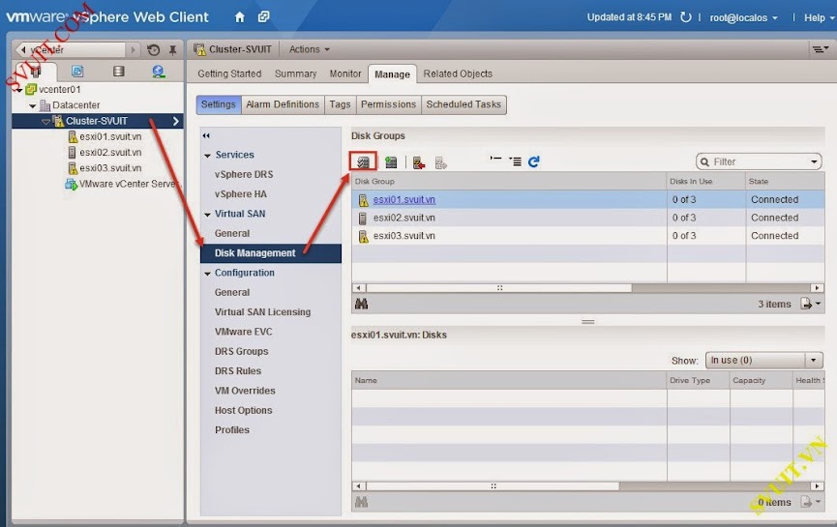Select esxi03.svuit.vn row in Disk Groups
Screen dimensions: 837x527
(587, 236)
